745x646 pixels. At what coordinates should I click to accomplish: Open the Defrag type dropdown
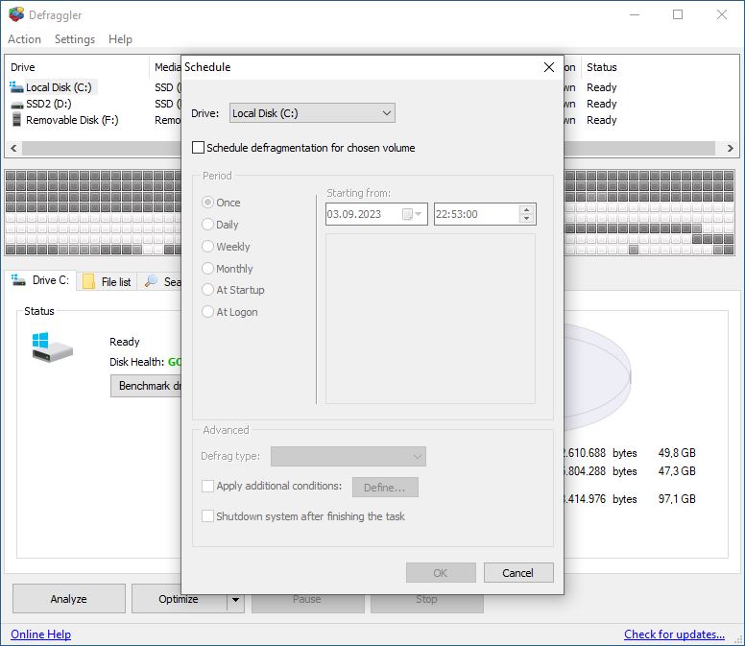tap(348, 457)
